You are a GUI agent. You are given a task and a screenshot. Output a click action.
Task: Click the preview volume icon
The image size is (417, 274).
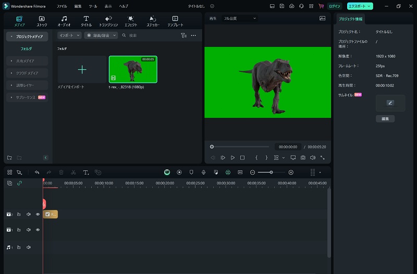(x=313, y=158)
